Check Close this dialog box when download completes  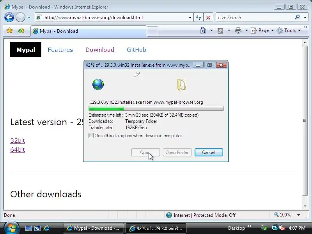(x=91, y=136)
